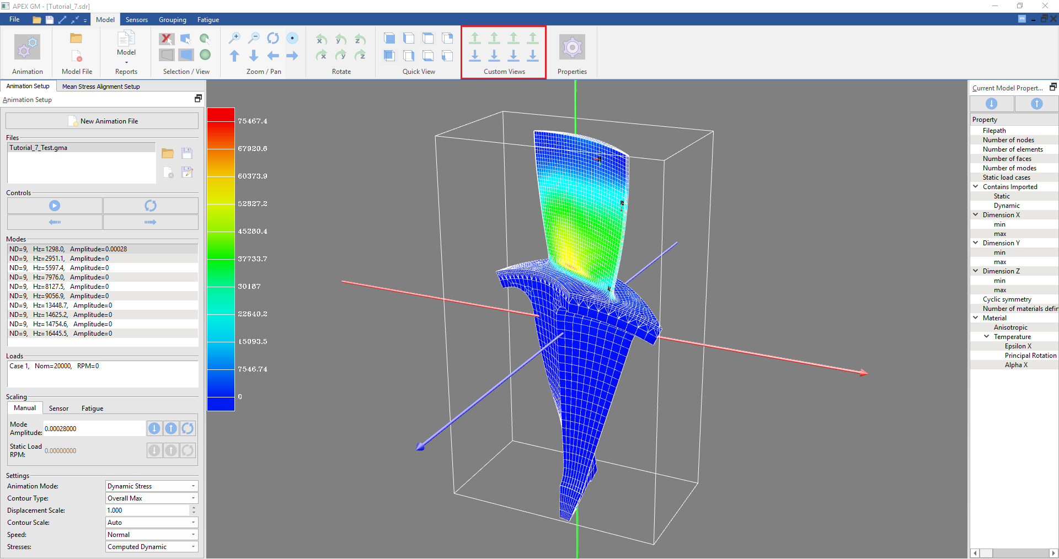The height and width of the screenshot is (559, 1059).
Task: Select the Sensor scaling tab
Action: (x=58, y=409)
